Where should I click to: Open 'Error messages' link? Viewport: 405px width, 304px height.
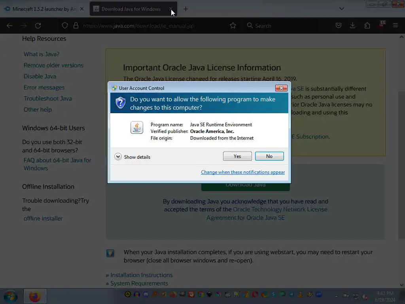(44, 87)
